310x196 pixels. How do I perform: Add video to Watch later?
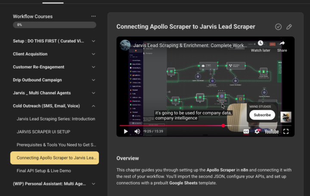click(260, 46)
